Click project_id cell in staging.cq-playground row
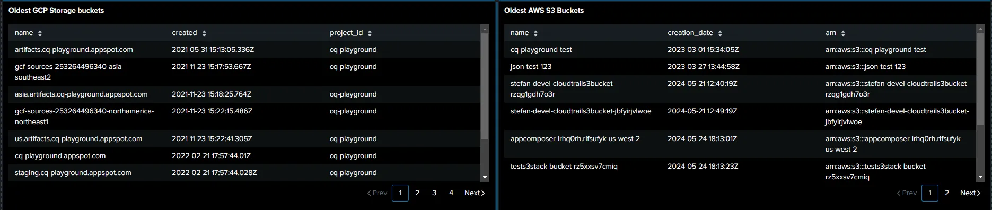The height and width of the screenshot is (210, 992). [x=353, y=173]
